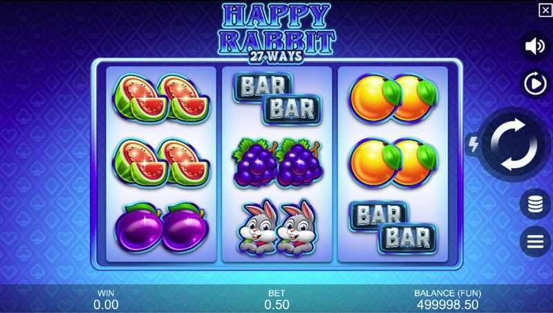The image size is (553, 313).
Task: Close the game with the X button
Action: click(545, 10)
